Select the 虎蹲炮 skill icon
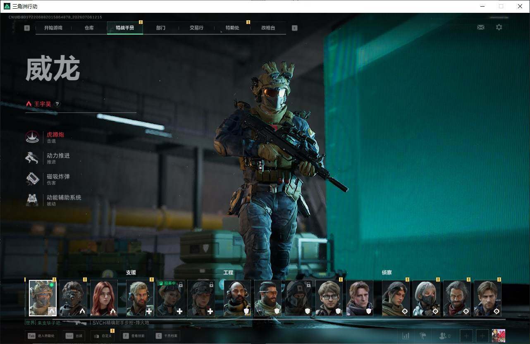This screenshot has height=344, width=530. click(x=32, y=137)
